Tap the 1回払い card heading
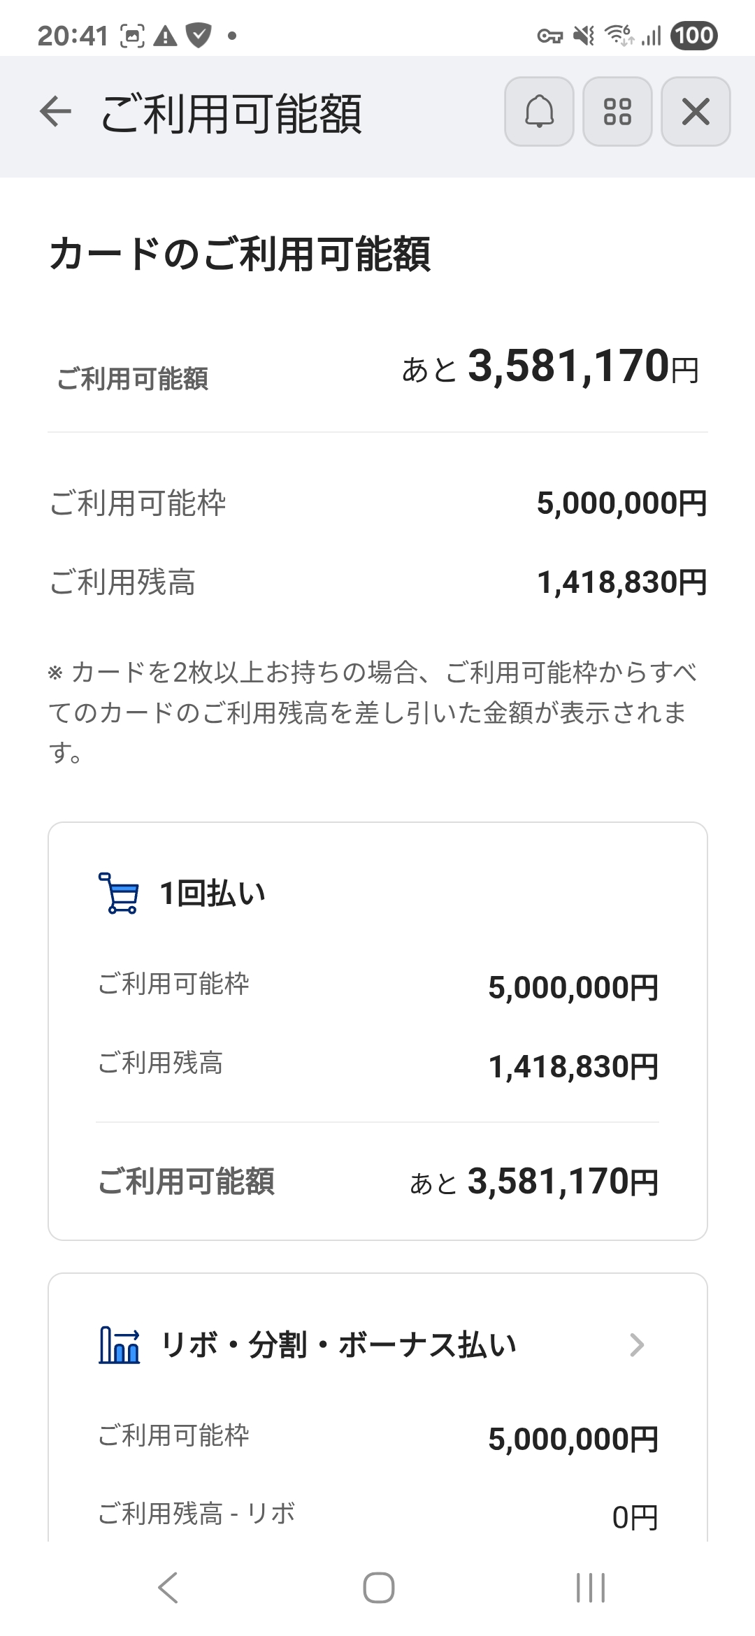Viewport: 755px width, 1636px height. coord(213,893)
